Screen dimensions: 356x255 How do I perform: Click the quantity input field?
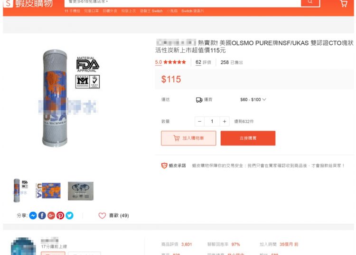pos(212,121)
